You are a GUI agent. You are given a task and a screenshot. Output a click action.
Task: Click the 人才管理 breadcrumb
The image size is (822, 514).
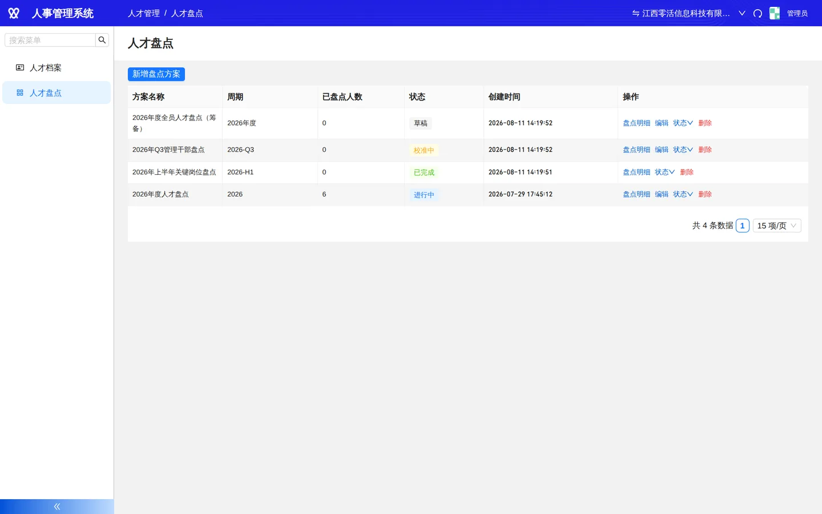point(144,13)
